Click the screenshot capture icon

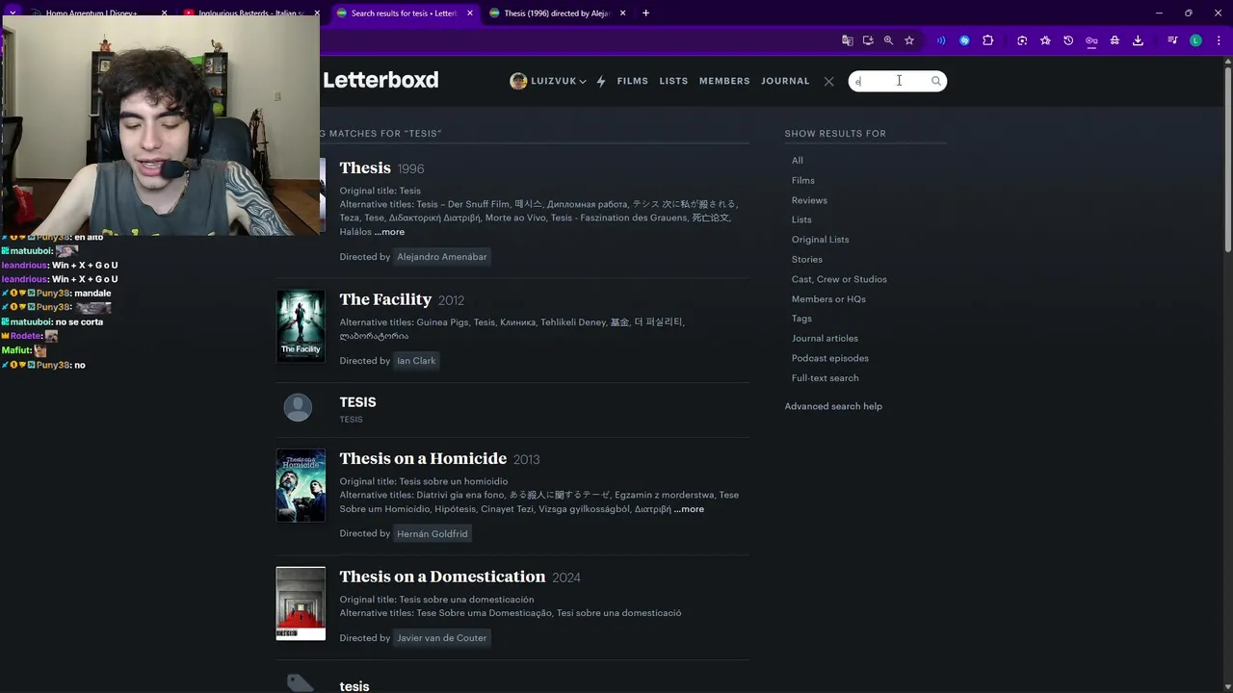[1022, 40]
